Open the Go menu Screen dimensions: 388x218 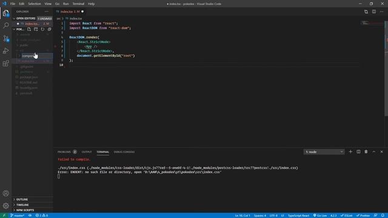pyautogui.click(x=57, y=4)
